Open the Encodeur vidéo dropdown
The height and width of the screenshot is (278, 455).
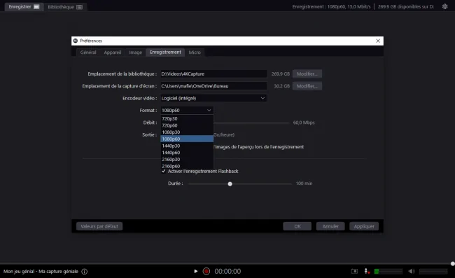coord(213,98)
